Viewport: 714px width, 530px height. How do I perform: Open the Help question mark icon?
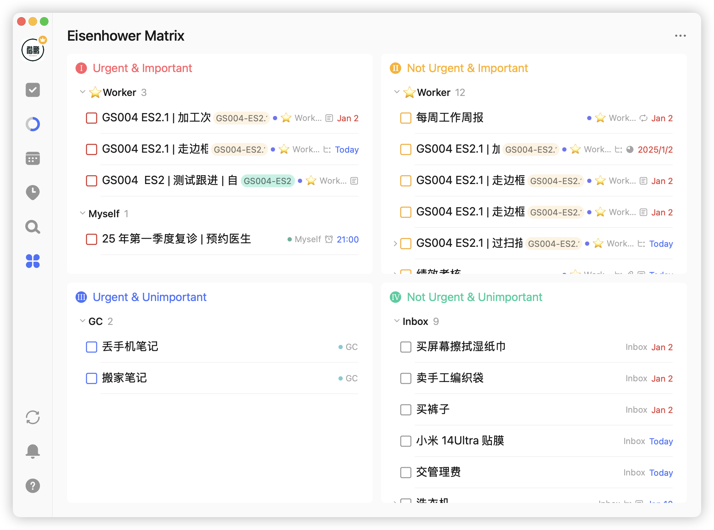pyautogui.click(x=33, y=486)
